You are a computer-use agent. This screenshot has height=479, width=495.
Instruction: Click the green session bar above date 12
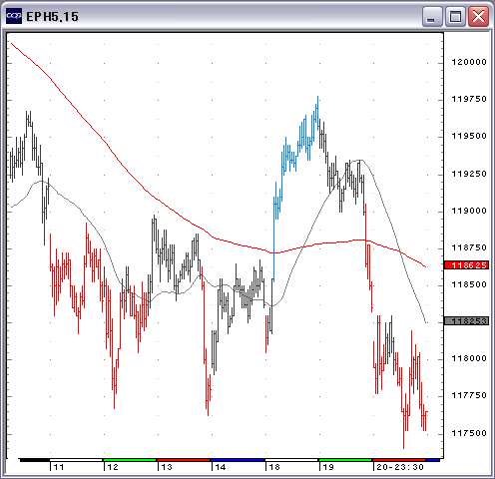point(130,460)
